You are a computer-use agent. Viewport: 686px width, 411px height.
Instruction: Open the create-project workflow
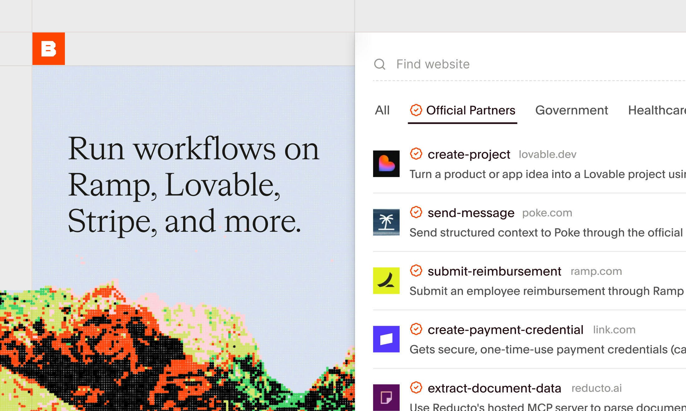pos(469,154)
